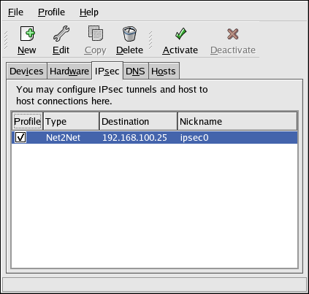
Task: Click the toolbar drag handle beside New
Action: (x=6, y=40)
